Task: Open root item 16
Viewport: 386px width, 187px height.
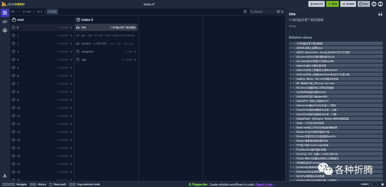Action: tap(42, 156)
